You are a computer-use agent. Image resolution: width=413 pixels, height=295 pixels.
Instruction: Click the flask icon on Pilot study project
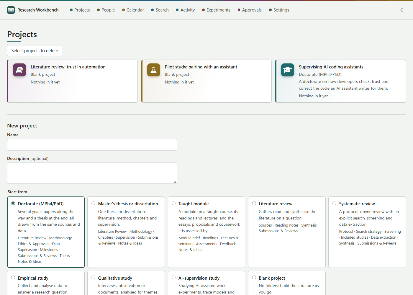(x=154, y=70)
